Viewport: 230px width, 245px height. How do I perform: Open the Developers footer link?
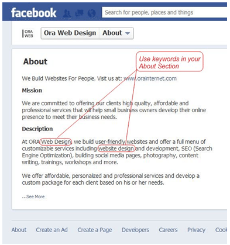point(135,230)
